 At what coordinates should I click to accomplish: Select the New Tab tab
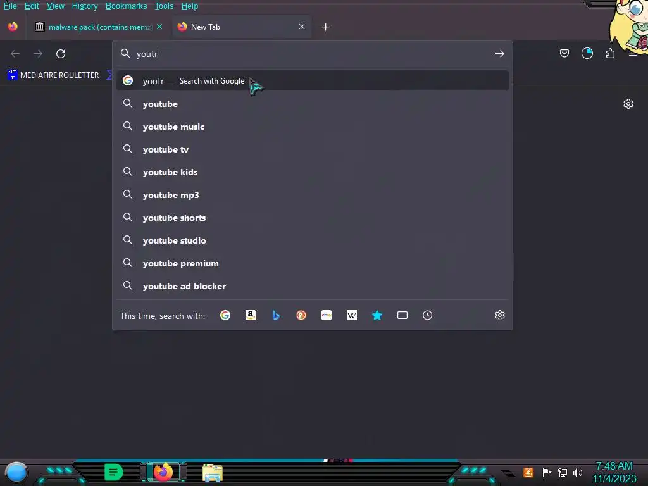point(242,27)
